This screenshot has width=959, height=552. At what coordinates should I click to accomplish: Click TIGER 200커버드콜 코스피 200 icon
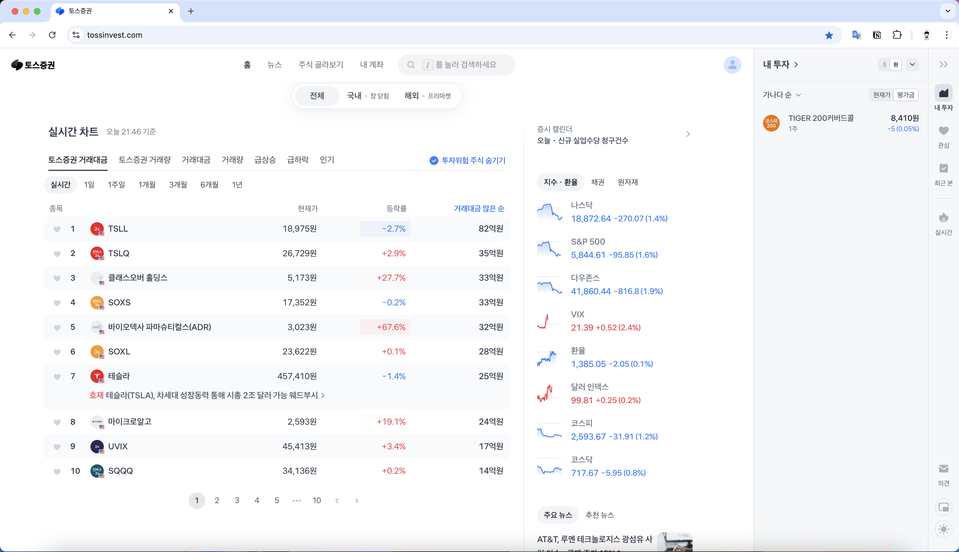pyautogui.click(x=771, y=123)
